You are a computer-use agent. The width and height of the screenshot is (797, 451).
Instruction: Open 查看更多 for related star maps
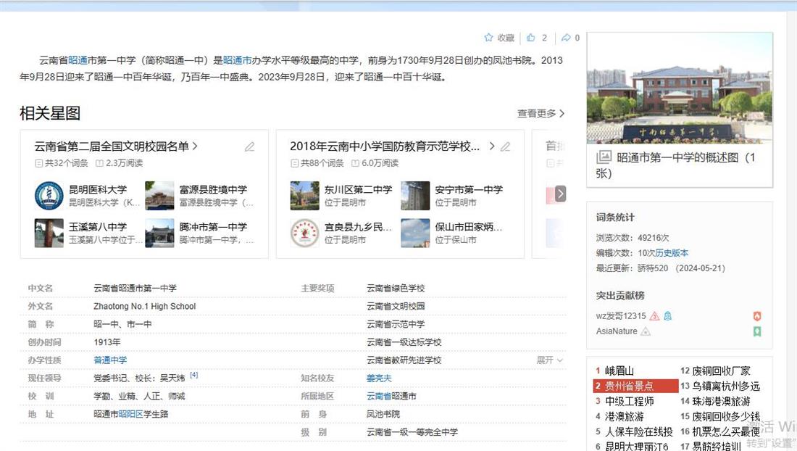(x=541, y=113)
